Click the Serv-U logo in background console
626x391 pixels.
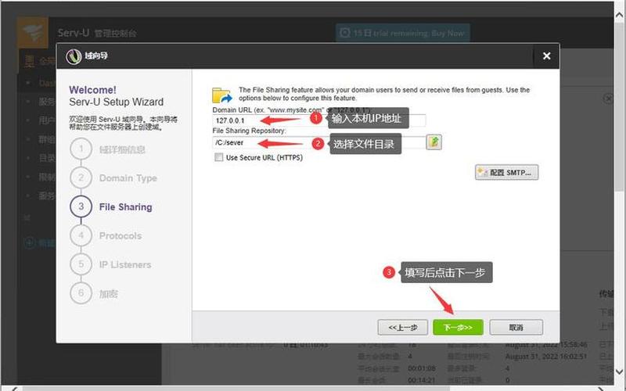coord(33,33)
